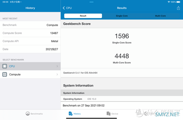The width and height of the screenshot is (183, 120).
Task: Open the Benchmarks tab label
Action: coord(37,114)
